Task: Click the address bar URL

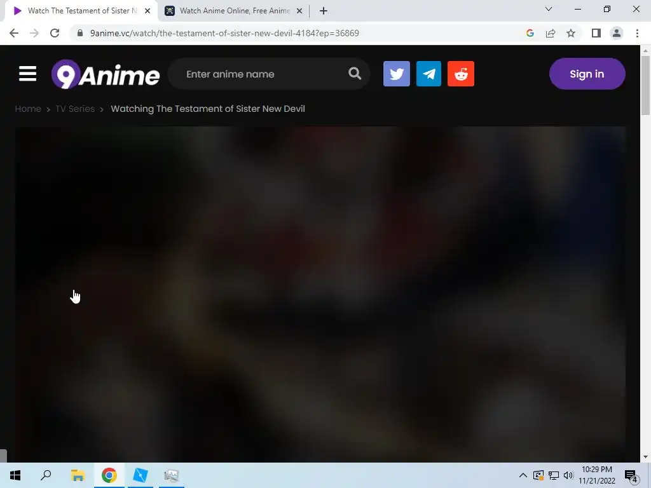Action: tap(224, 33)
